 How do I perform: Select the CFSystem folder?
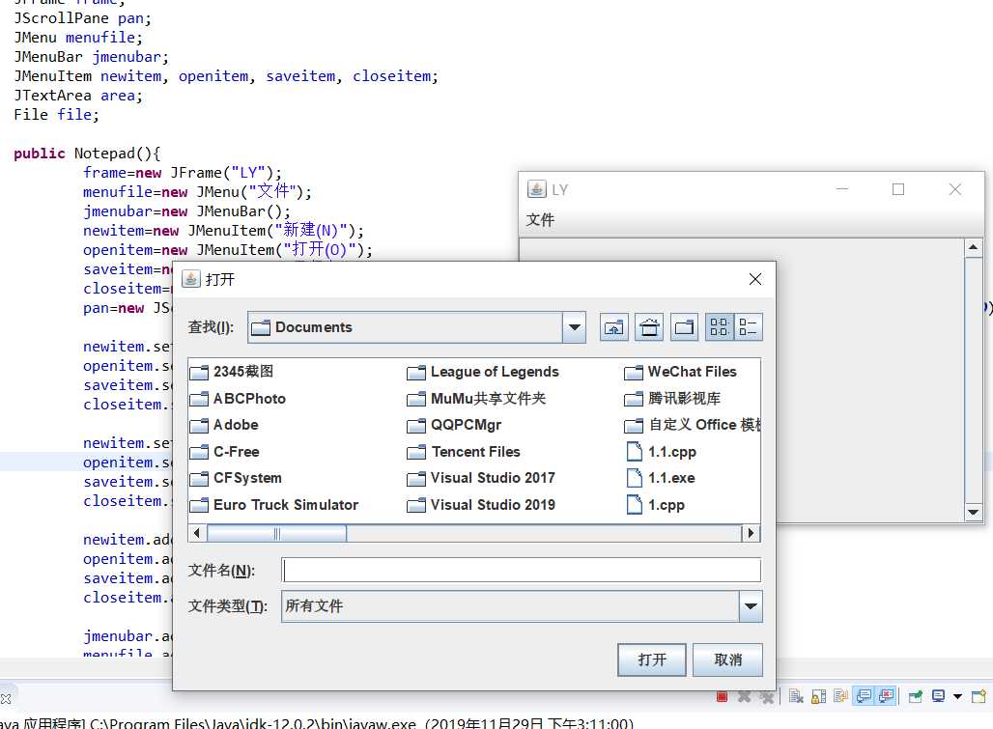point(237,478)
